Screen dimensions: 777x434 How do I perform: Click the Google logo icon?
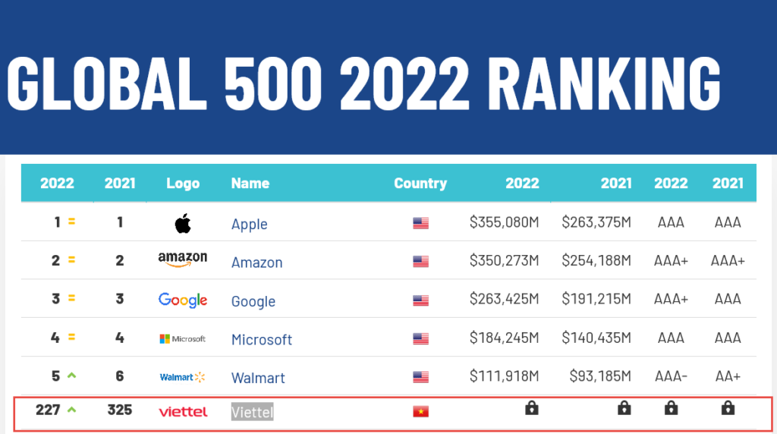pyautogui.click(x=182, y=300)
